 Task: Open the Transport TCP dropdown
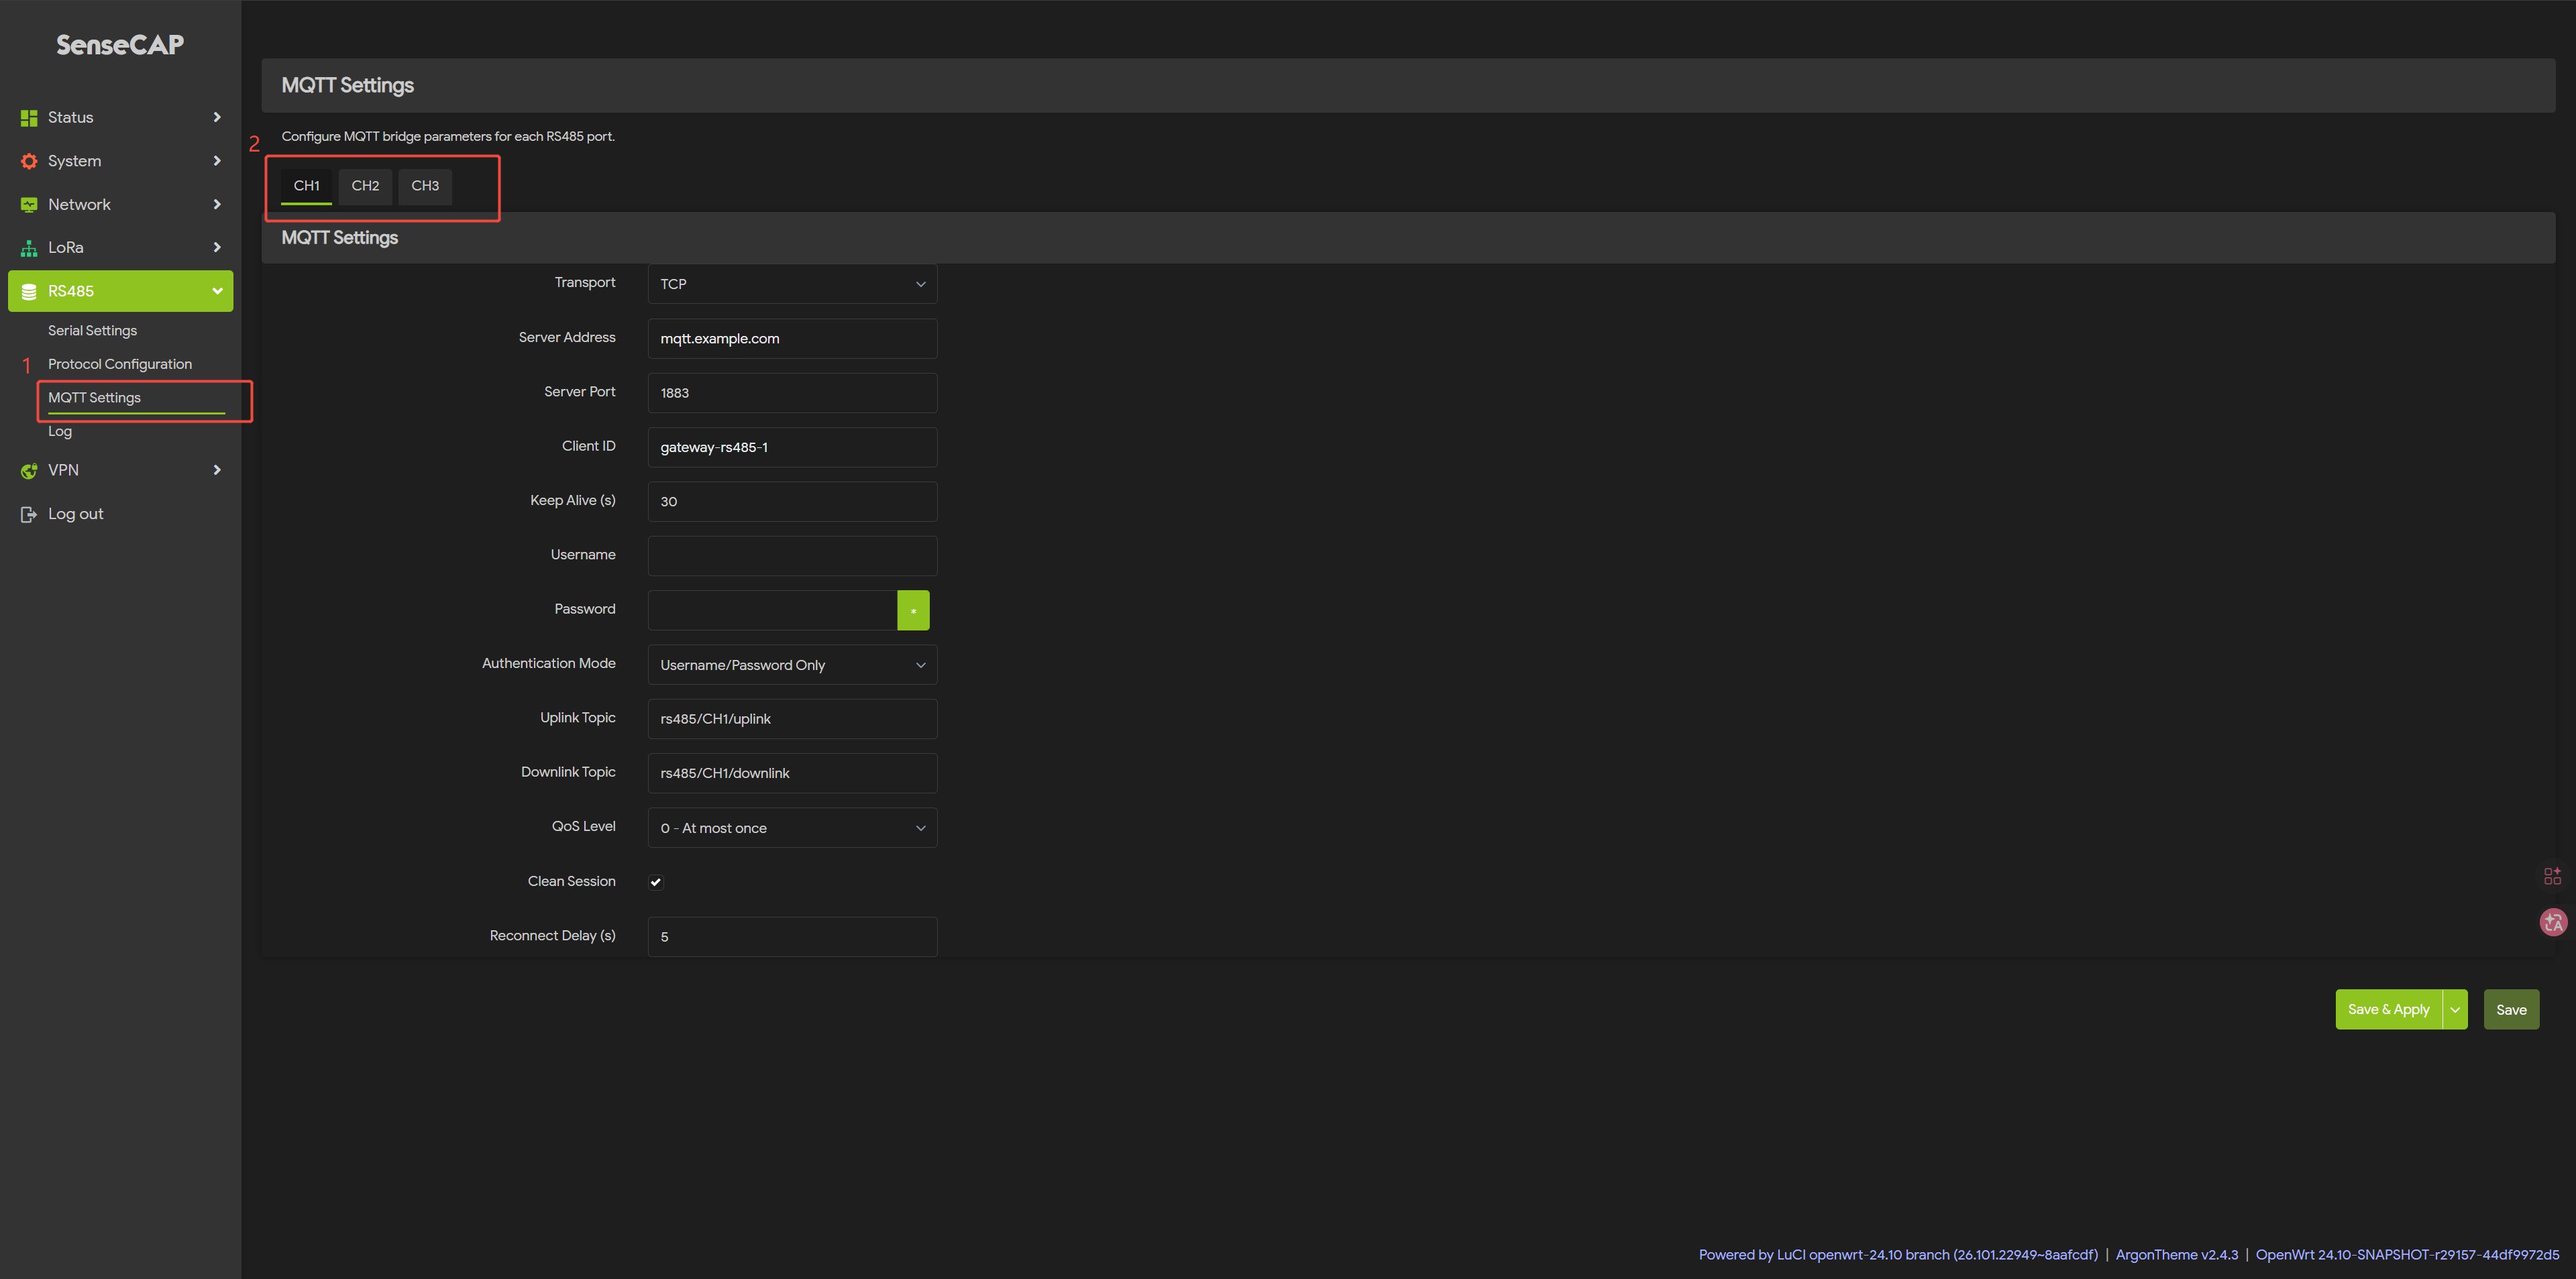(792, 284)
